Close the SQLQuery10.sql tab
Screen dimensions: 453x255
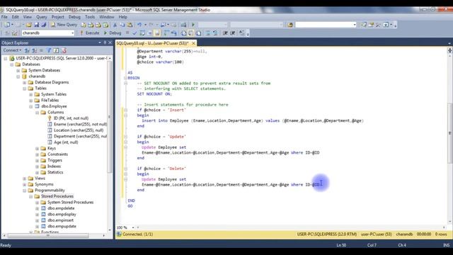tap(193, 43)
